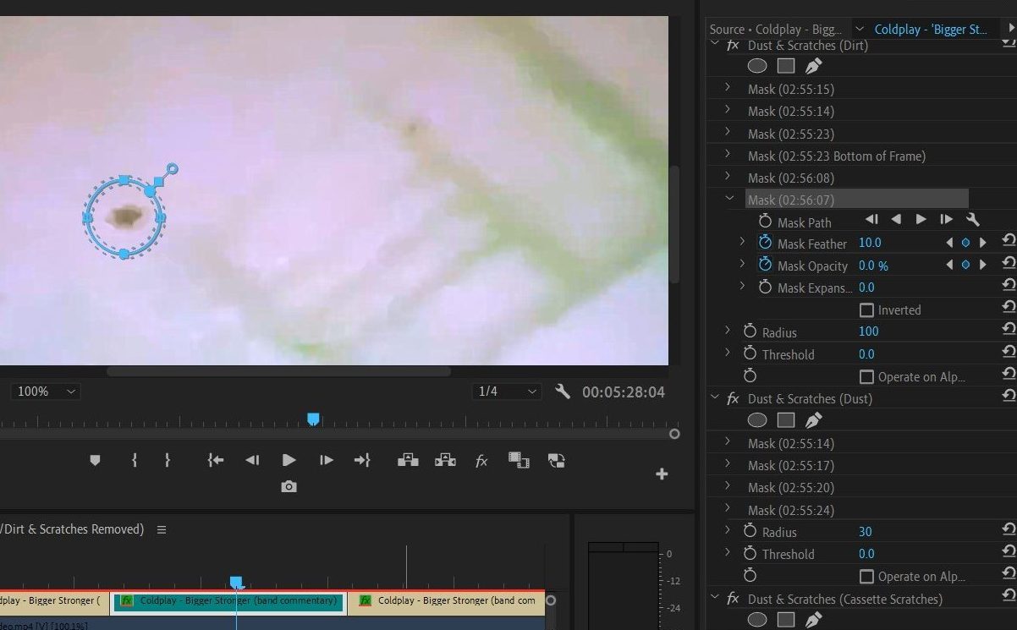The width and height of the screenshot is (1017, 630).
Task: Create rectangle mask for Dust & Scratches (Dust)
Action: (x=786, y=419)
